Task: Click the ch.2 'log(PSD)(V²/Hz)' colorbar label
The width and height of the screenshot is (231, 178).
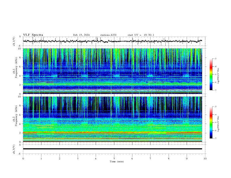Action: tap(218, 124)
